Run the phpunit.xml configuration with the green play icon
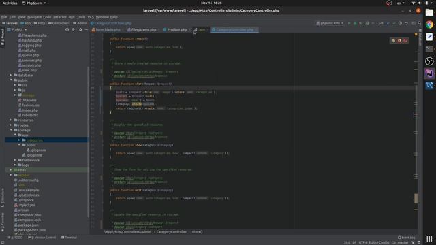 349,23
